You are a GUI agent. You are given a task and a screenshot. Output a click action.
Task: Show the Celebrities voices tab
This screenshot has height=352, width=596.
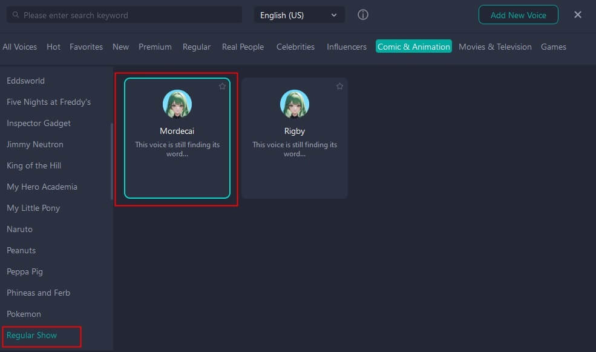point(295,47)
